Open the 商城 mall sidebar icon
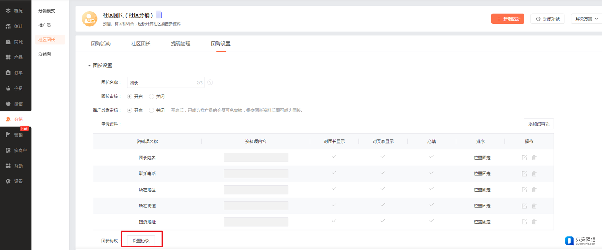Viewport: 602px width, 250px height. click(x=8, y=42)
